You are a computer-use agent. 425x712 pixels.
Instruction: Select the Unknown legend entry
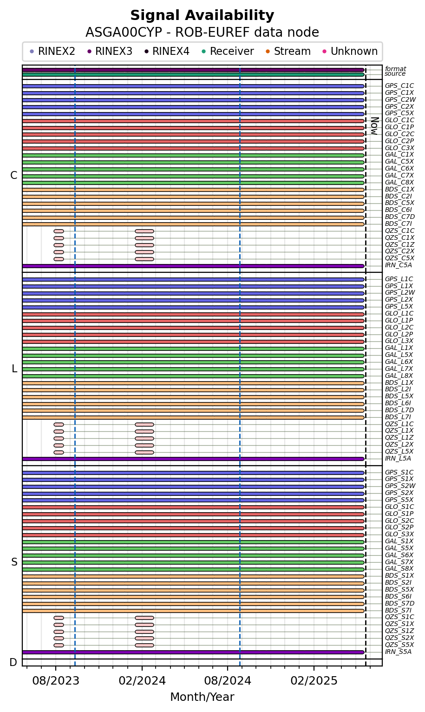(351, 52)
